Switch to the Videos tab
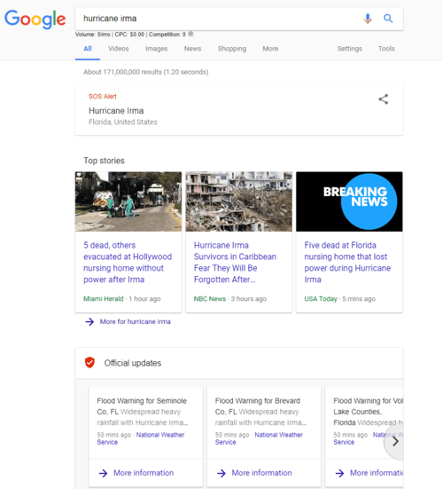 (119, 49)
